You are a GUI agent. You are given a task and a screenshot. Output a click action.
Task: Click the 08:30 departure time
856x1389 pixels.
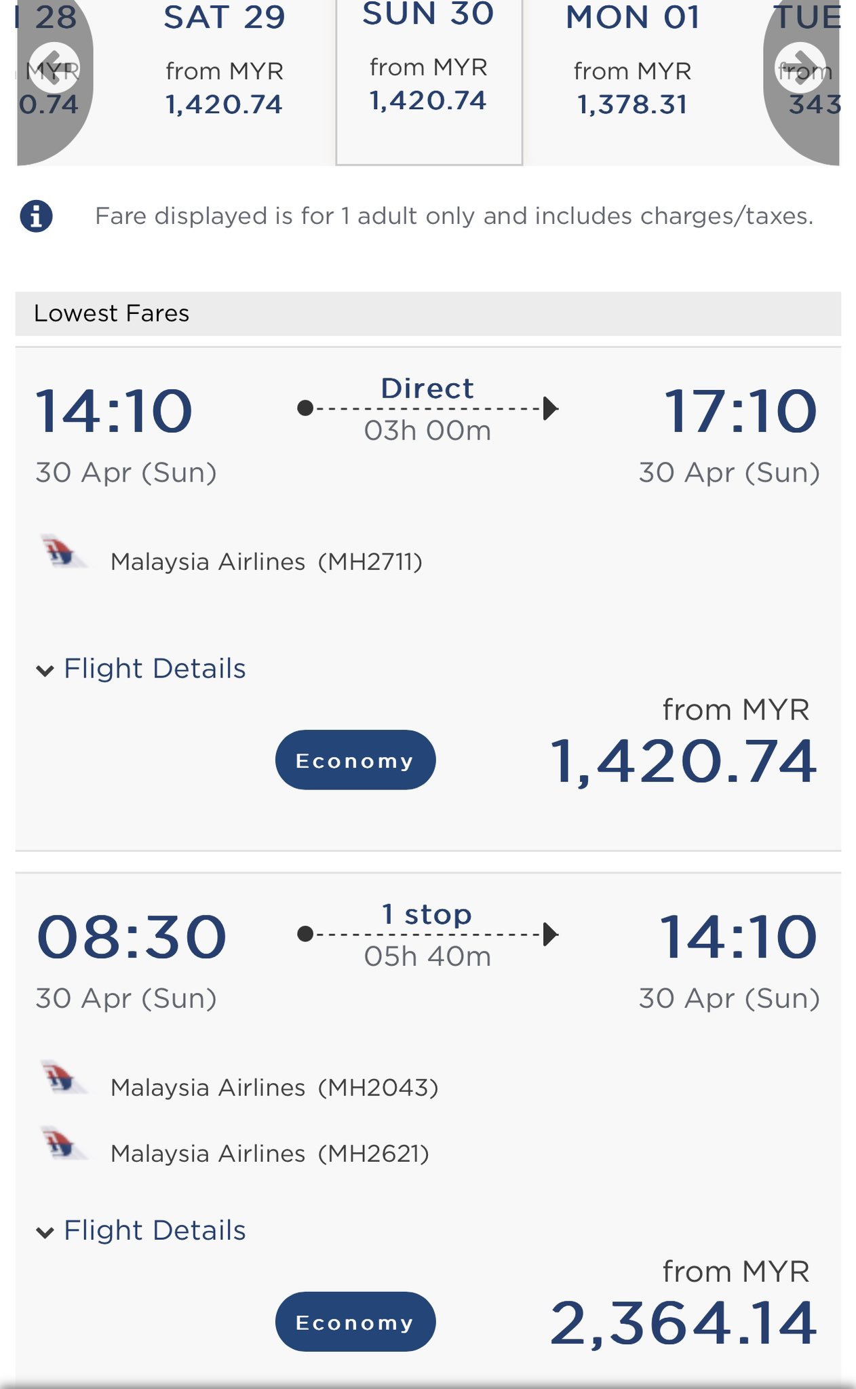(x=131, y=937)
